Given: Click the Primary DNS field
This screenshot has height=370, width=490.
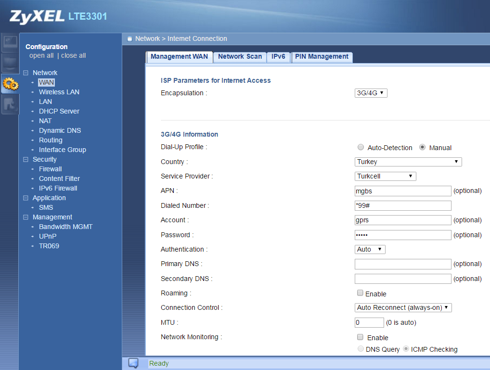Looking at the screenshot, I should [403, 264].
